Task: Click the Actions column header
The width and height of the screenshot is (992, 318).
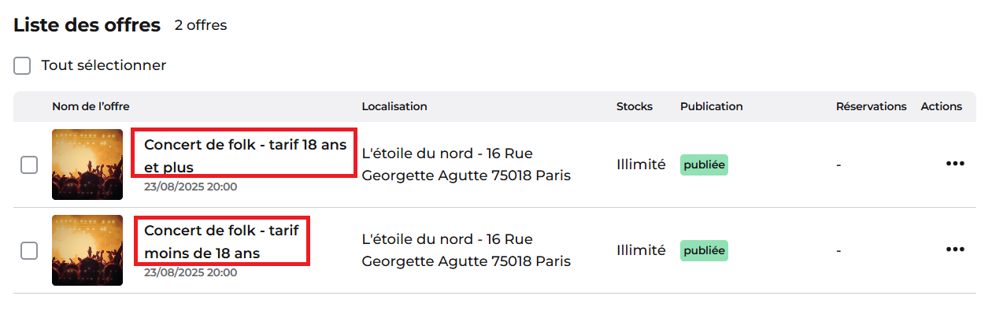Action: click(x=942, y=106)
